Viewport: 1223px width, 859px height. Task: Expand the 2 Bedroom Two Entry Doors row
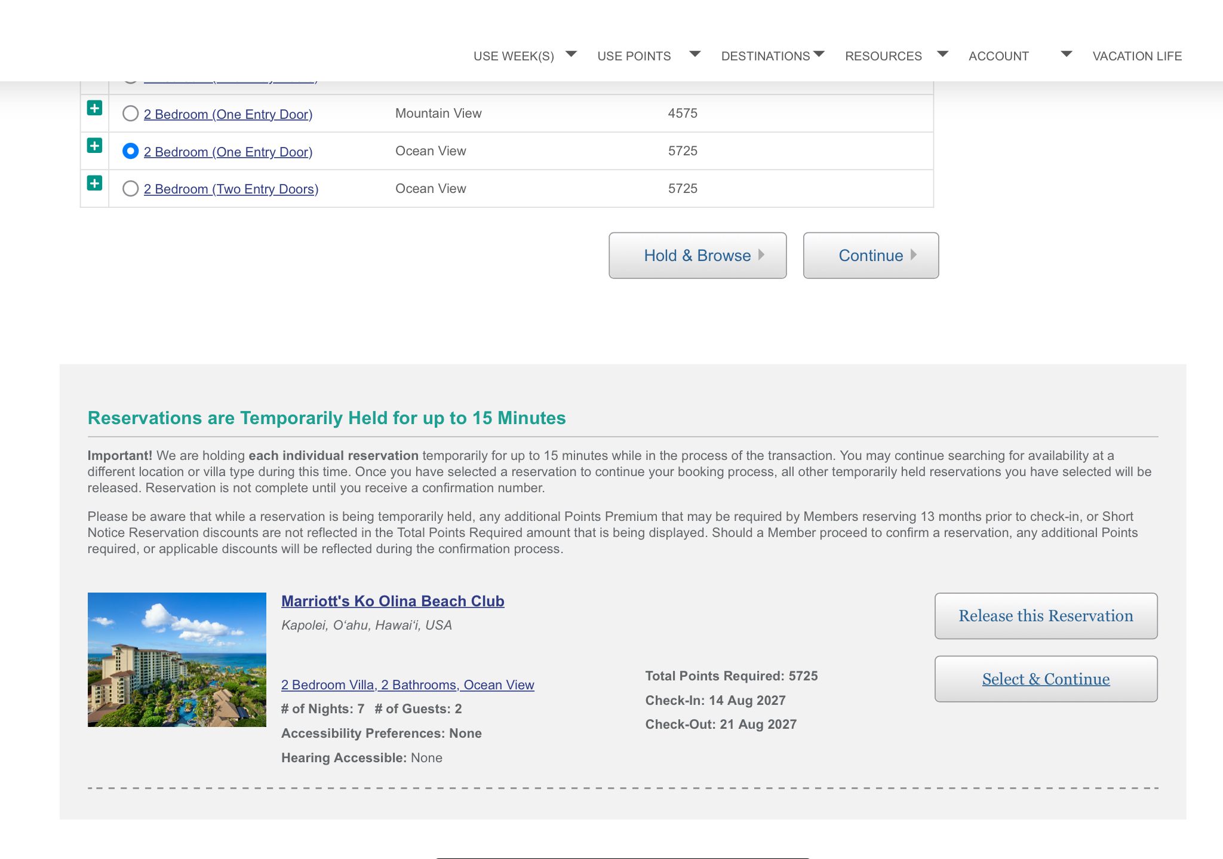[x=94, y=183]
